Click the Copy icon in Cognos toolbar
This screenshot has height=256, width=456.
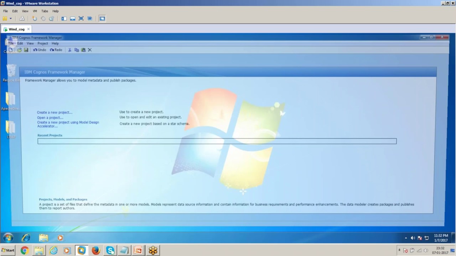[77, 50]
